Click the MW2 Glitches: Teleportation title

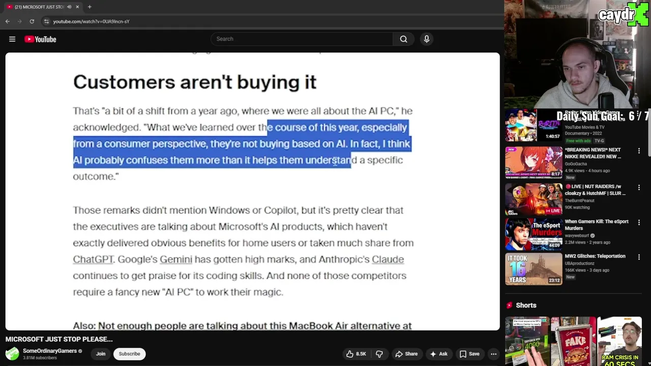595,256
